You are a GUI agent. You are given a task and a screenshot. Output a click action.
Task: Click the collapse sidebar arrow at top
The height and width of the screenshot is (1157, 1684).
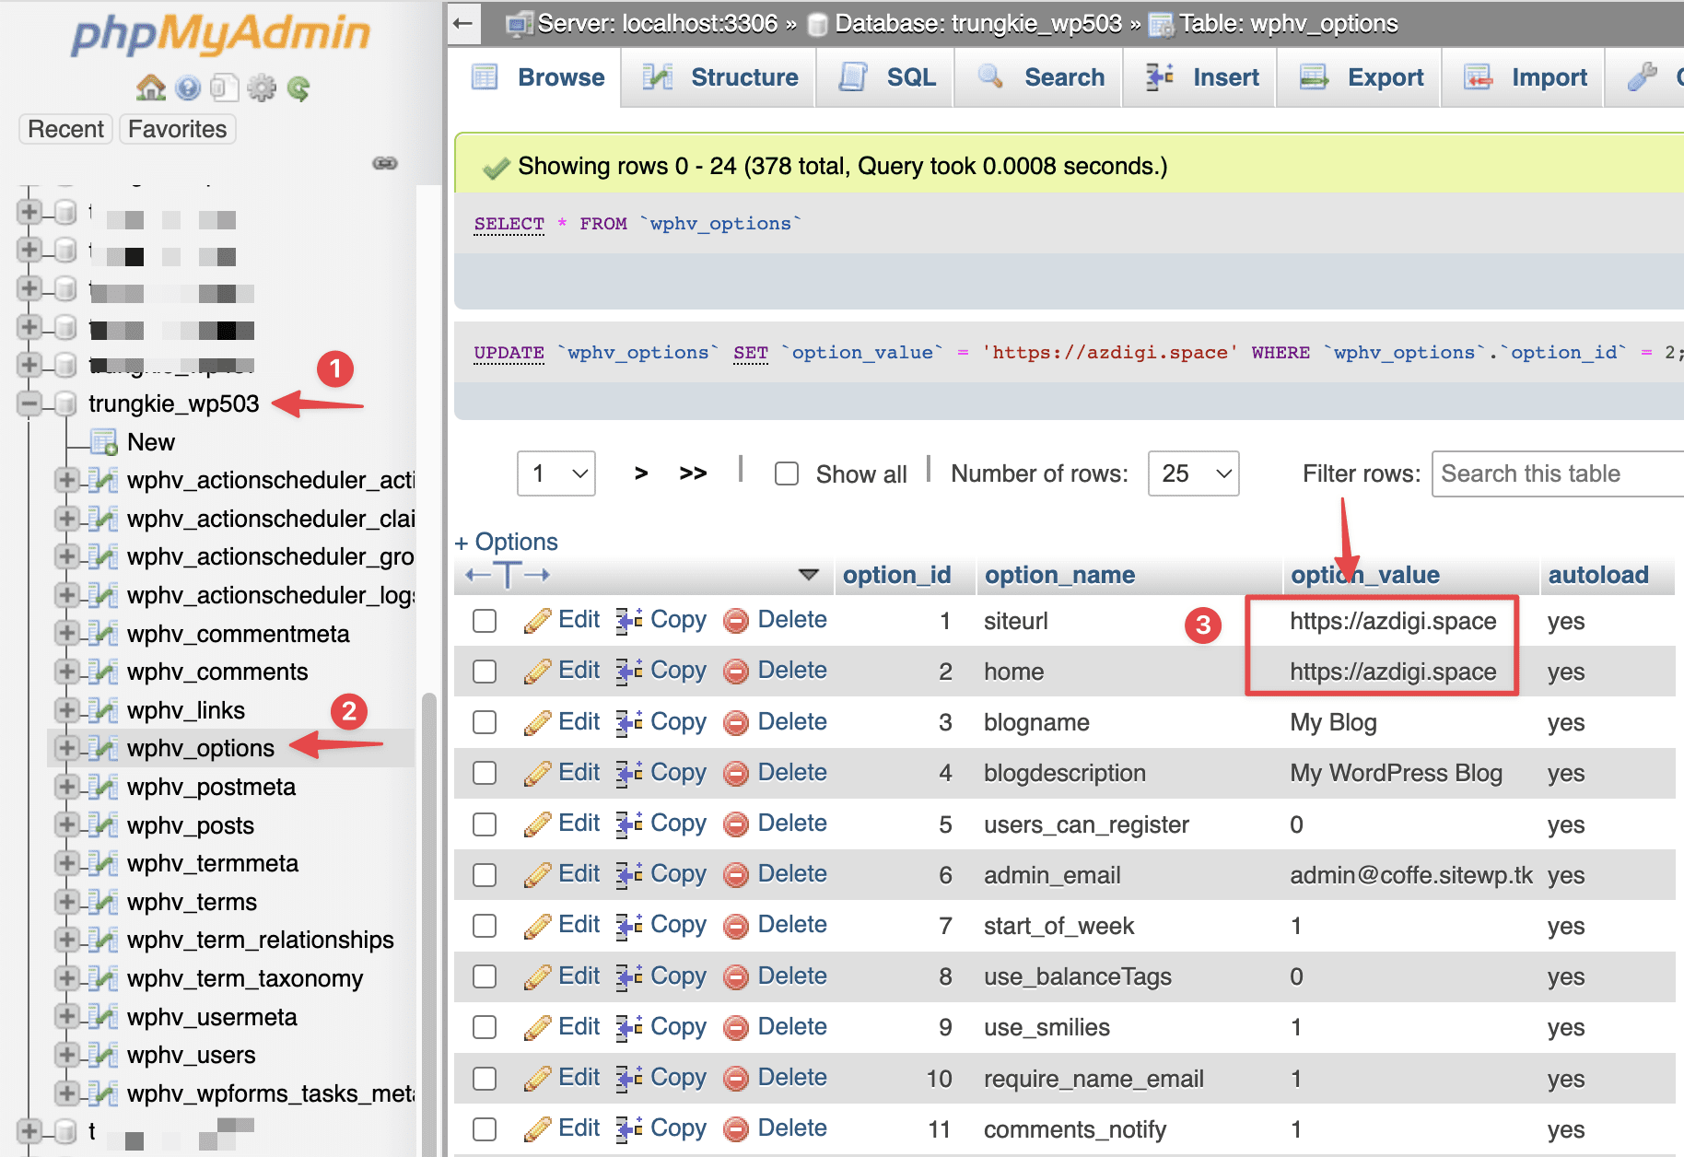pos(463,23)
